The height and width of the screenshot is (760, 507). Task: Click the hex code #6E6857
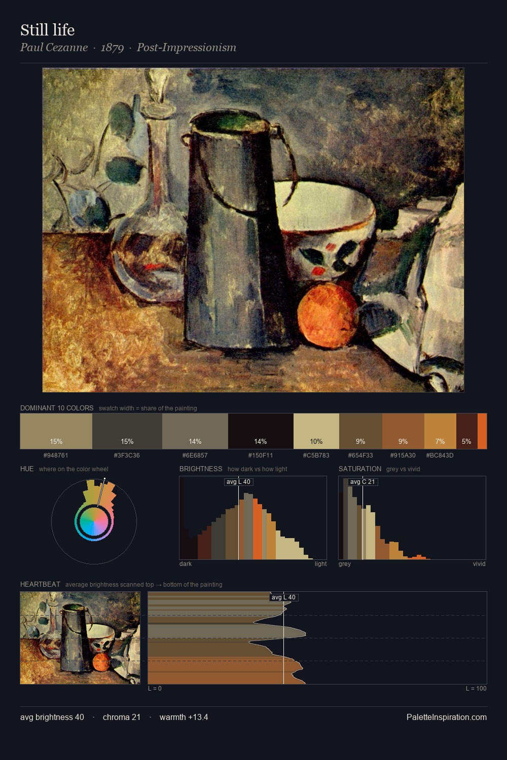click(x=195, y=455)
